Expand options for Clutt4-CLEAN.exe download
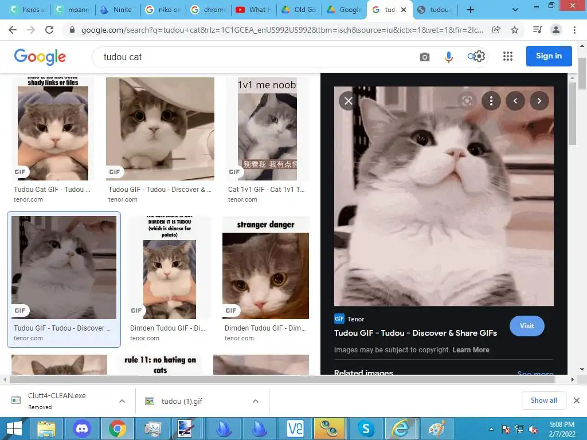This screenshot has height=440, width=587. pos(122,401)
